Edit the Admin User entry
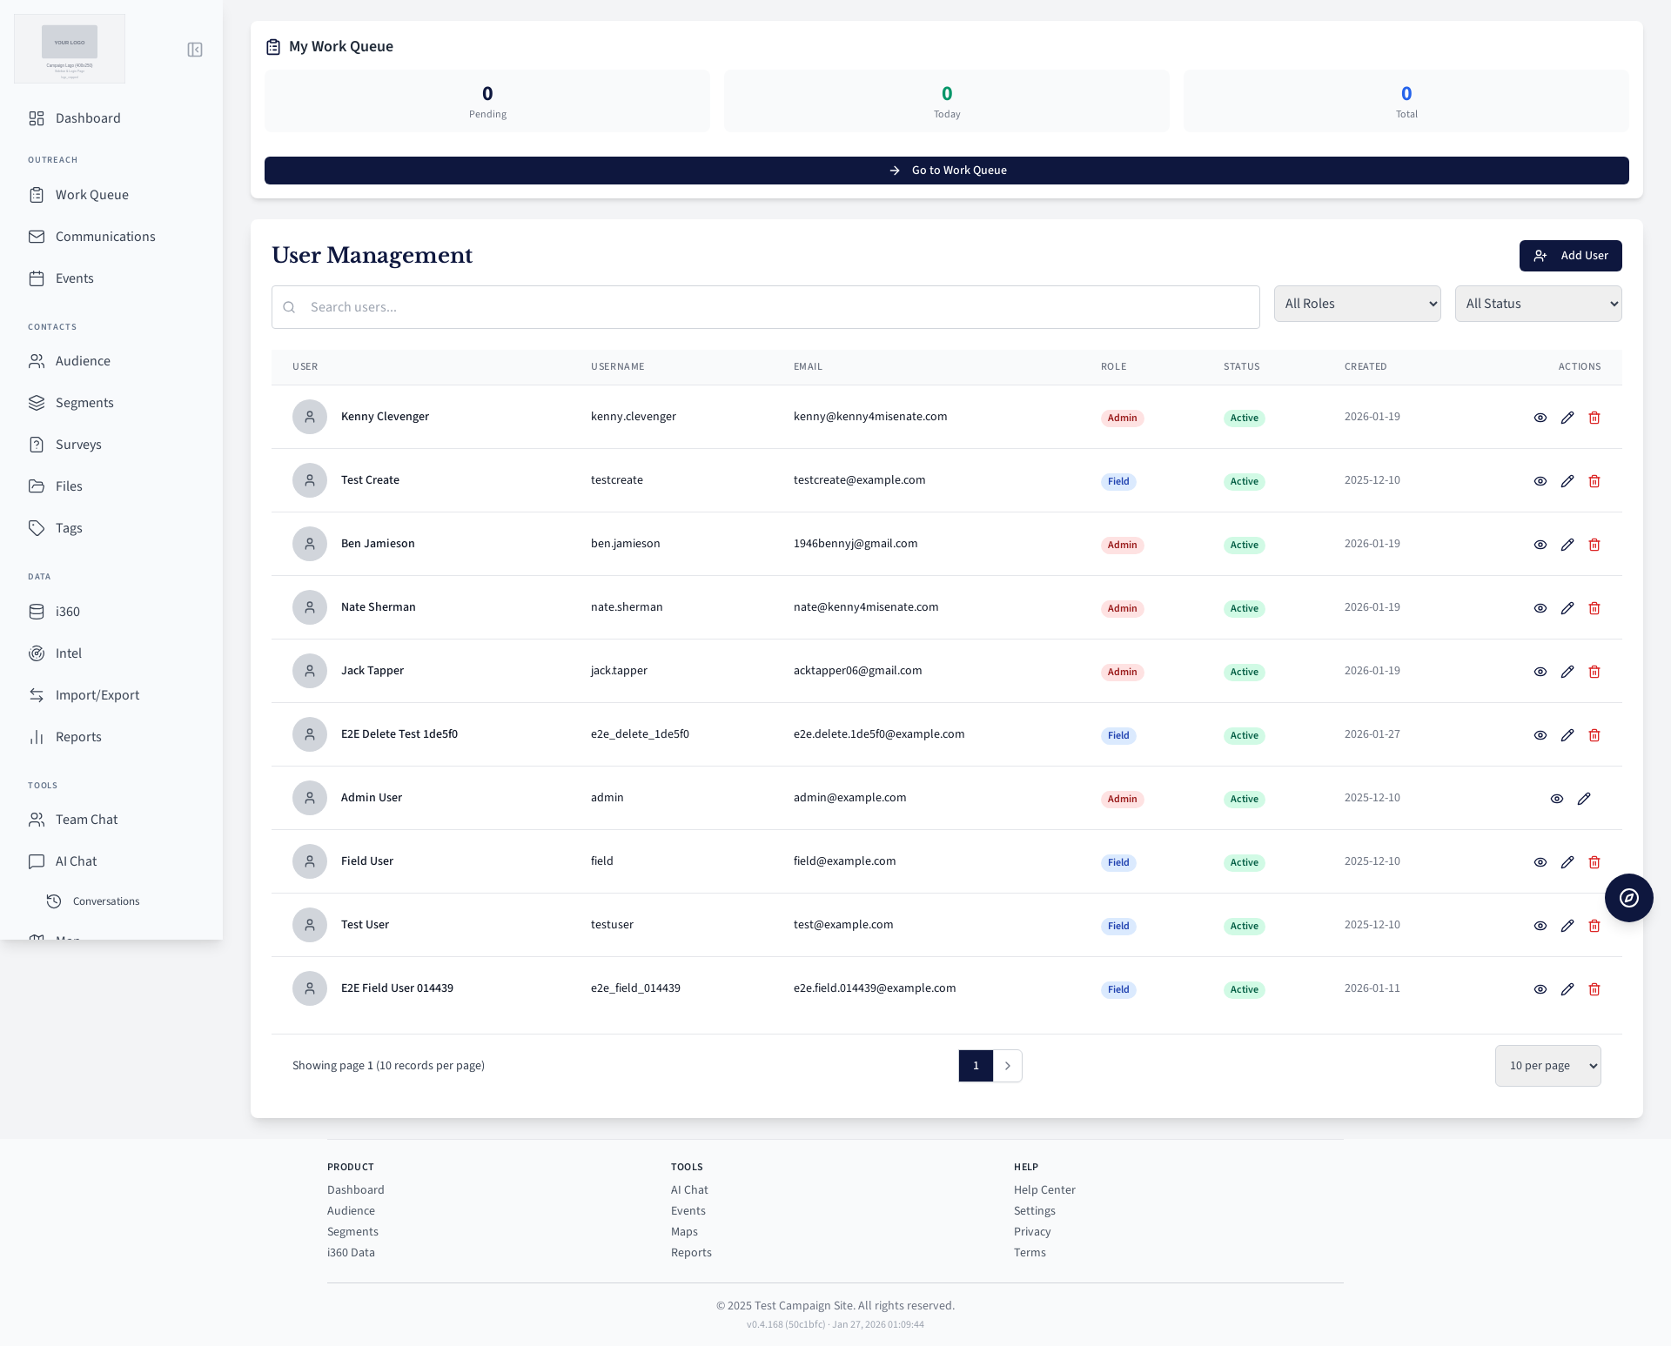 click(x=1584, y=799)
